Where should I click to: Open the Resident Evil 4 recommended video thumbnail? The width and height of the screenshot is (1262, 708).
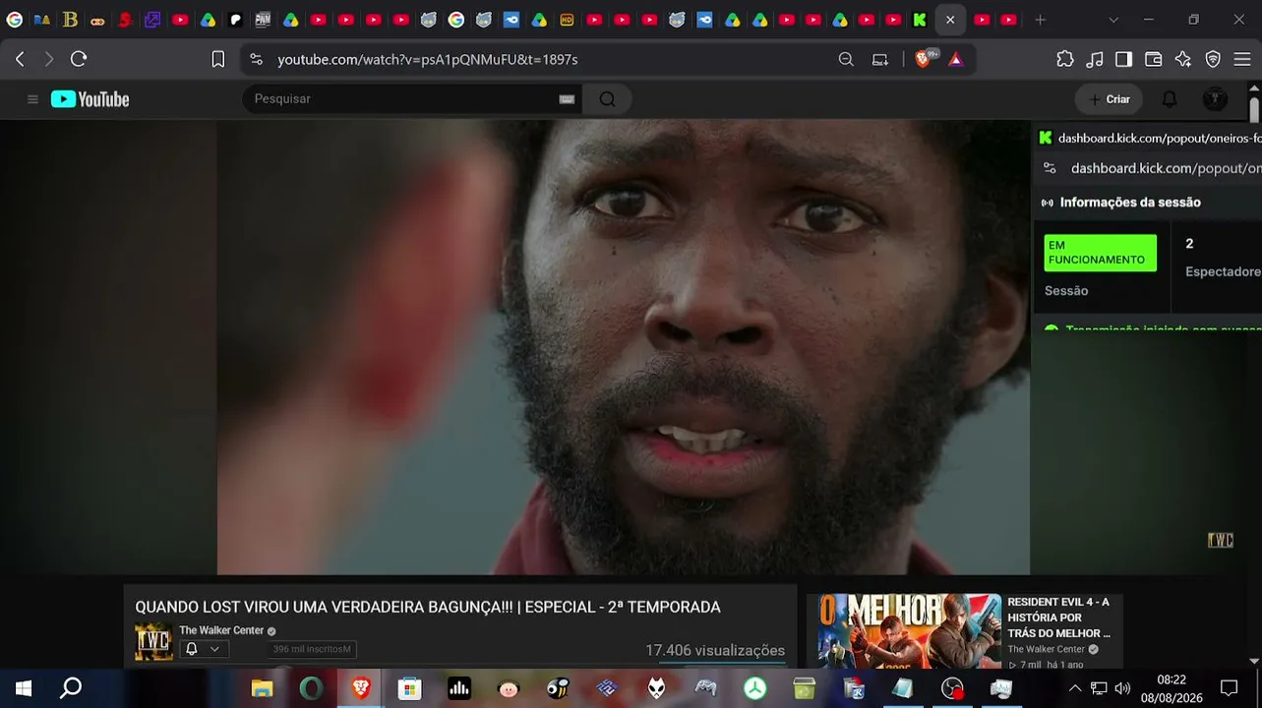coord(904,631)
